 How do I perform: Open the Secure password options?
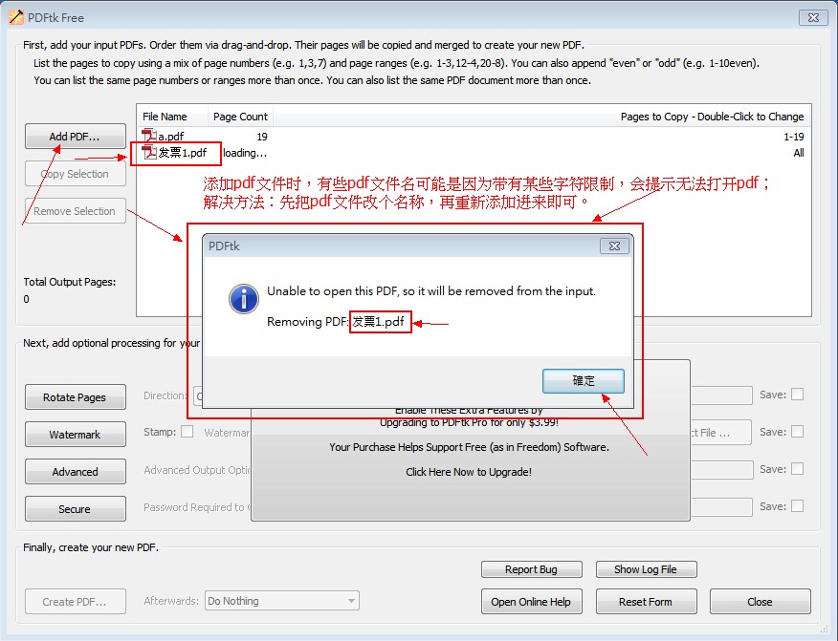(75, 508)
